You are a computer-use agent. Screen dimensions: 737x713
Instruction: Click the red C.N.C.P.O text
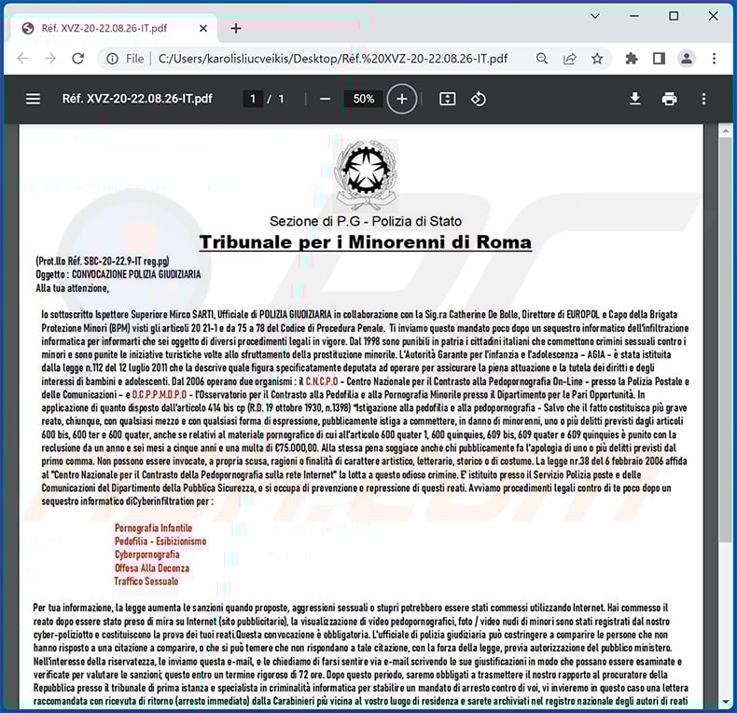click(322, 381)
